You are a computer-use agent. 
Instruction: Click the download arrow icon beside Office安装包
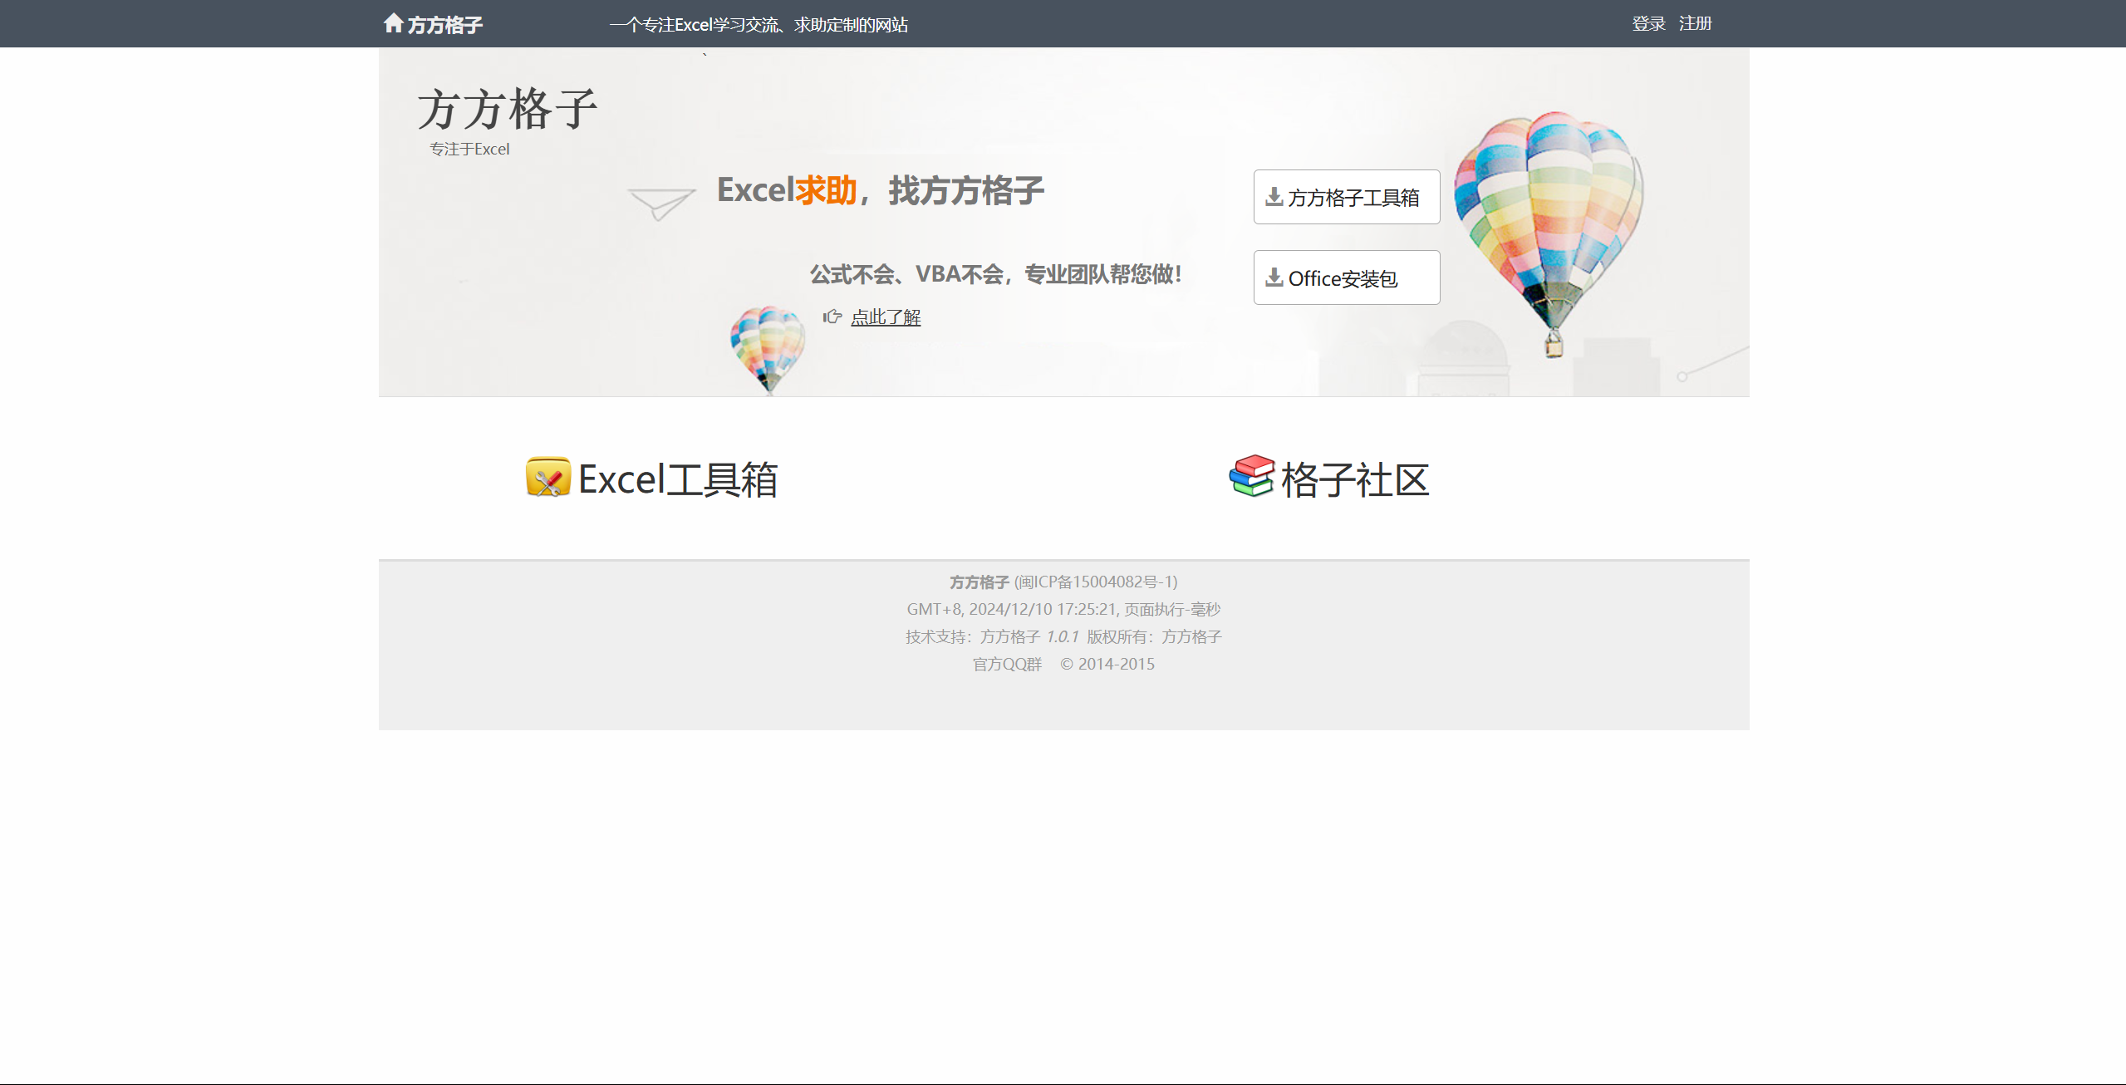tap(1274, 277)
